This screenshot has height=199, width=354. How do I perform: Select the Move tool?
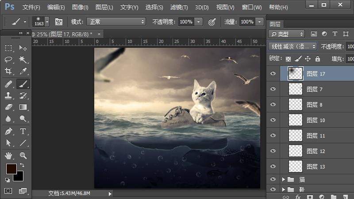(x=23, y=48)
